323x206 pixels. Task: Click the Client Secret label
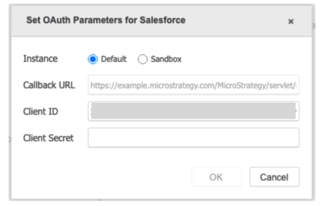pos(49,138)
